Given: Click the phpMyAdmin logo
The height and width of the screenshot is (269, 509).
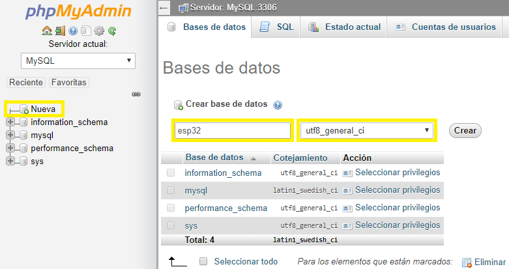Looking at the screenshot, I should click(x=78, y=12).
